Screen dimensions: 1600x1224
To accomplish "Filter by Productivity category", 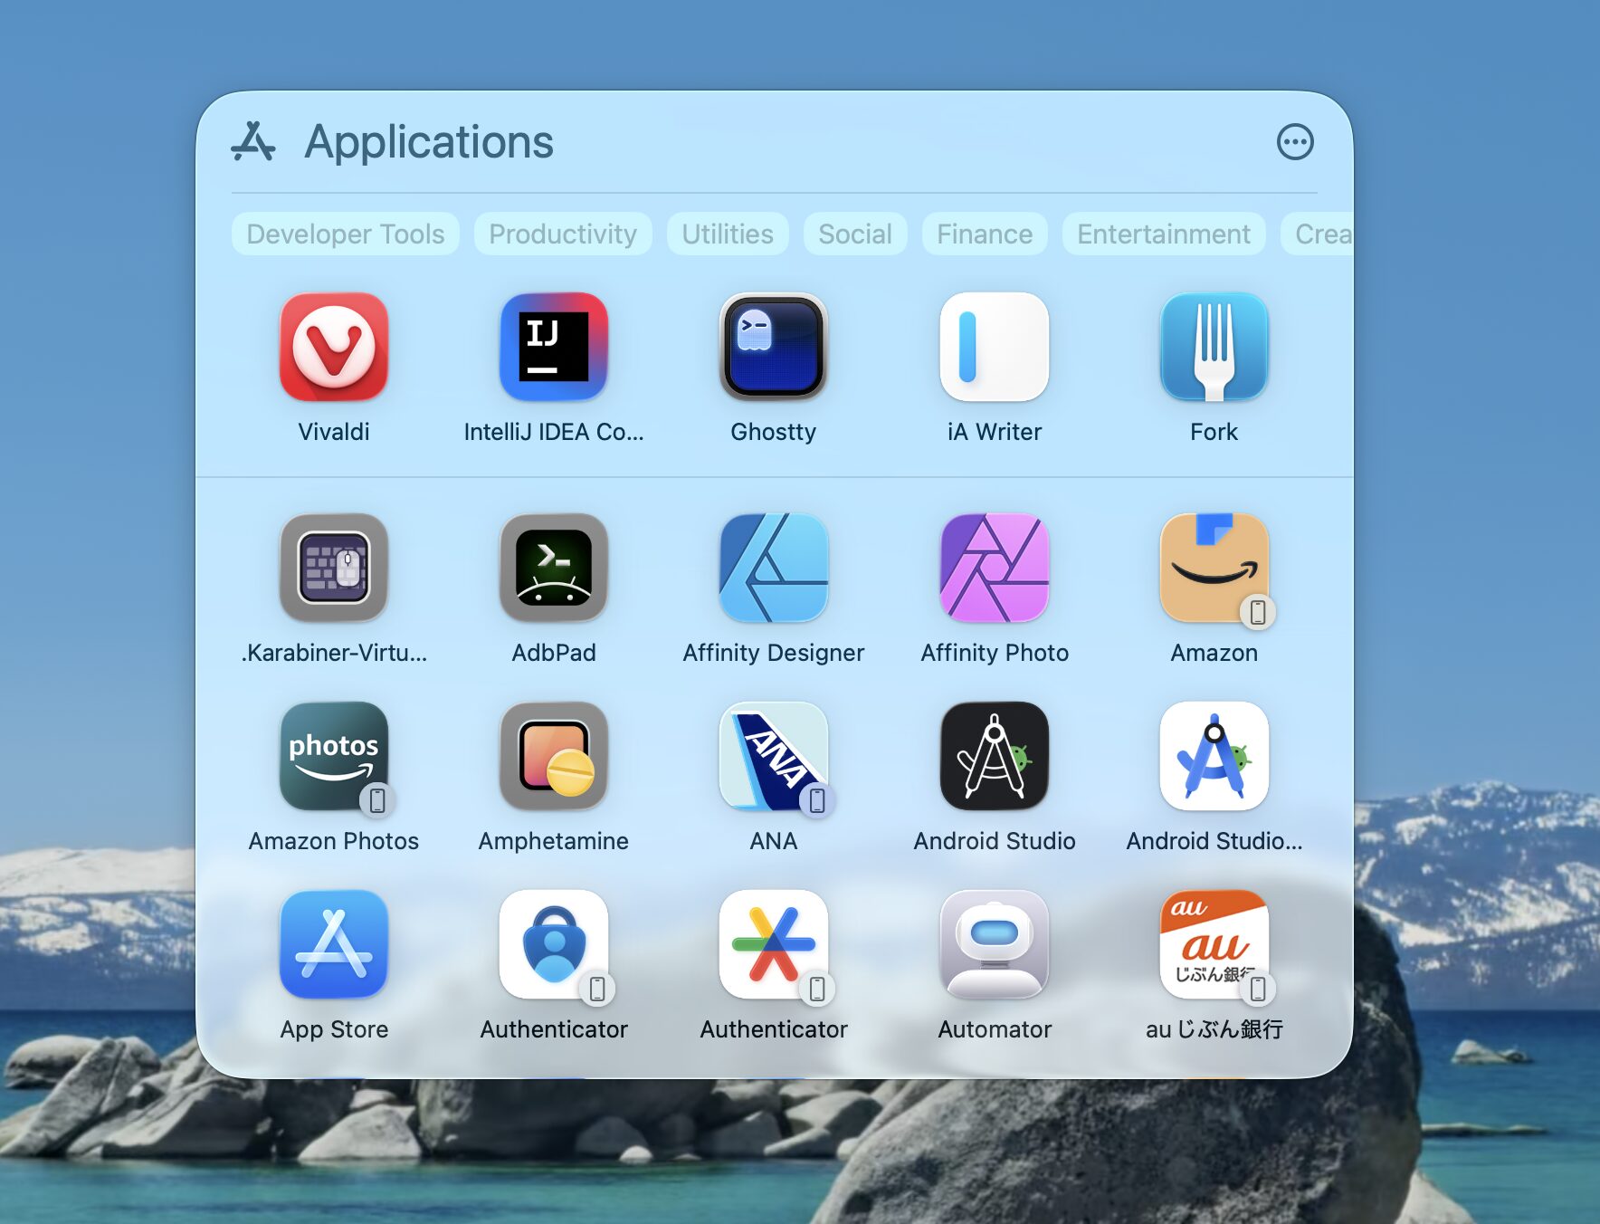I will click(563, 234).
